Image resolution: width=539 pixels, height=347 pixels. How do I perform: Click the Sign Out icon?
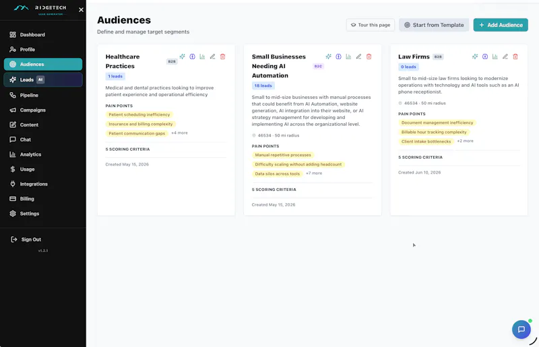coord(13,239)
